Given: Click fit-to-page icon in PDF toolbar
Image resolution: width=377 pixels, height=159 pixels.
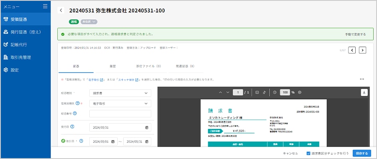Looking at the screenshot, I should (257, 92).
